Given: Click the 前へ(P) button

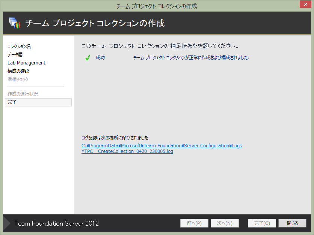Looking at the screenshot, I should 194,223.
